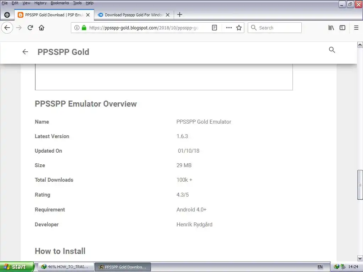Click the globe icon left of tabs
The height and width of the screenshot is (272, 363).
click(7, 15)
